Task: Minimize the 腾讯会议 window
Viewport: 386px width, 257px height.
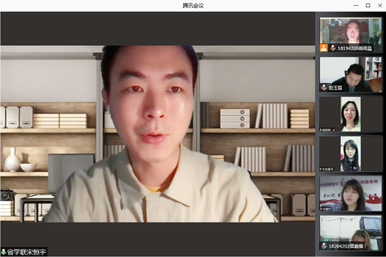Action: click(355, 5)
